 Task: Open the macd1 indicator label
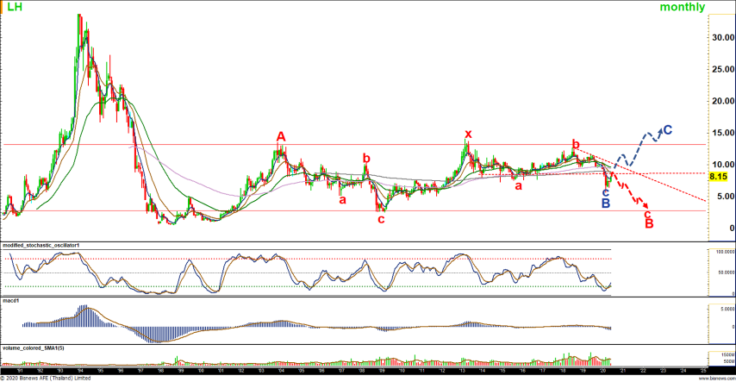pos(10,301)
